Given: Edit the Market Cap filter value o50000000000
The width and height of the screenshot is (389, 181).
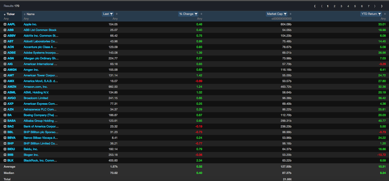Looking at the screenshot, I should 282,19.
